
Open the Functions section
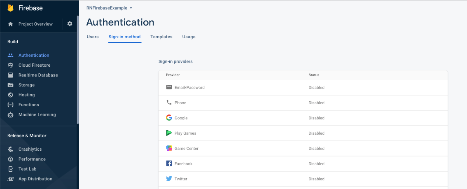pyautogui.click(x=28, y=105)
